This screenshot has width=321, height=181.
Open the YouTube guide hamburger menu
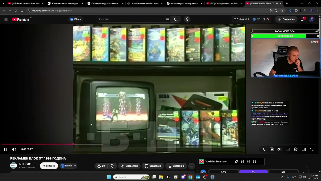point(6,19)
